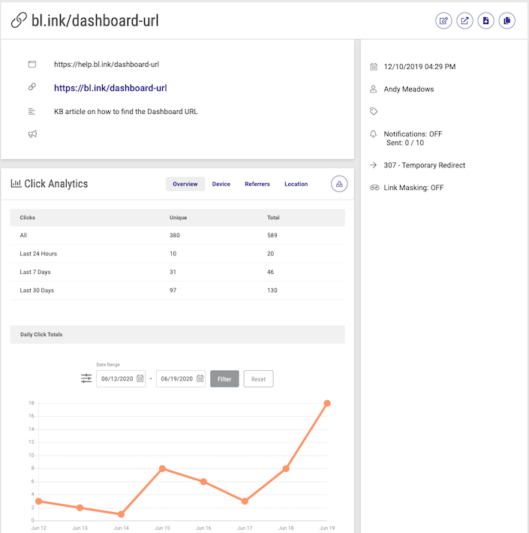Image resolution: width=529 pixels, height=533 pixels.
Task: Open link in new window icon
Action: click(x=464, y=21)
